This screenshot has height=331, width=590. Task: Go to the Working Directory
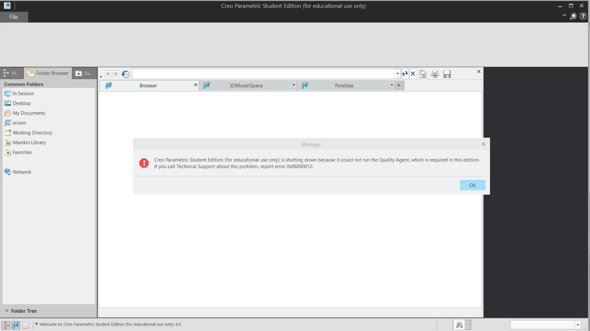click(x=28, y=133)
